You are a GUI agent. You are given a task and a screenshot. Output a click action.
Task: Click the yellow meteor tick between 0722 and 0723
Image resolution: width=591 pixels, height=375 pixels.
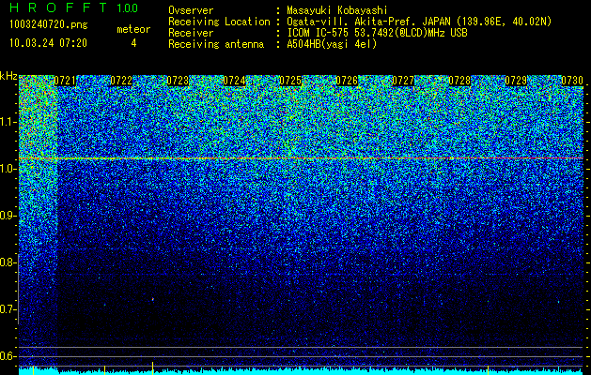(152, 368)
